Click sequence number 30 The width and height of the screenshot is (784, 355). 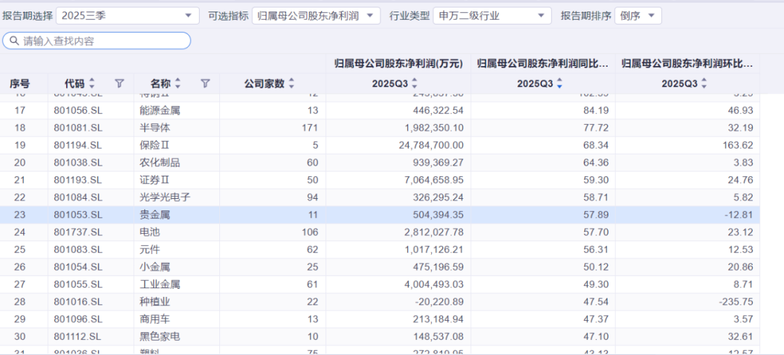[x=20, y=337]
